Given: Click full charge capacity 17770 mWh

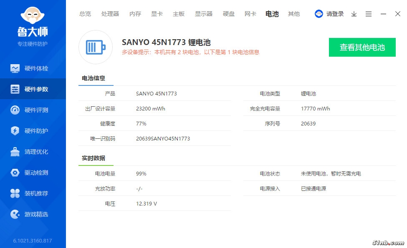Looking at the screenshot, I should [x=316, y=109].
